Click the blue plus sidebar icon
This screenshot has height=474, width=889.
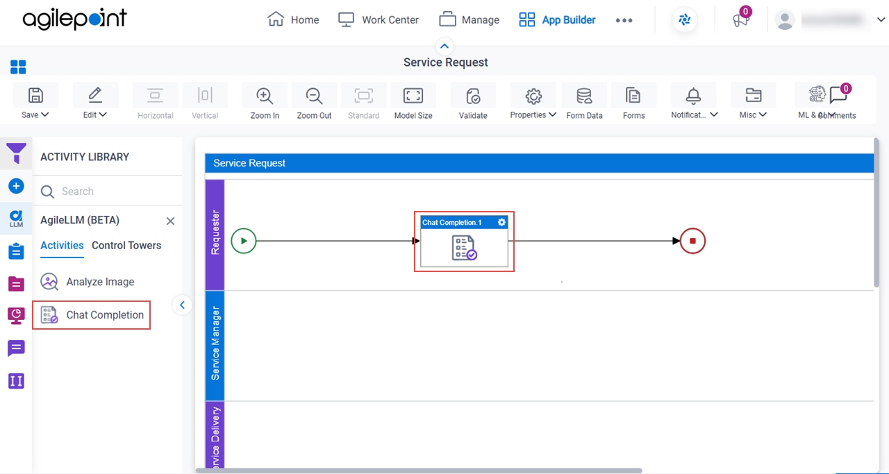click(16, 186)
